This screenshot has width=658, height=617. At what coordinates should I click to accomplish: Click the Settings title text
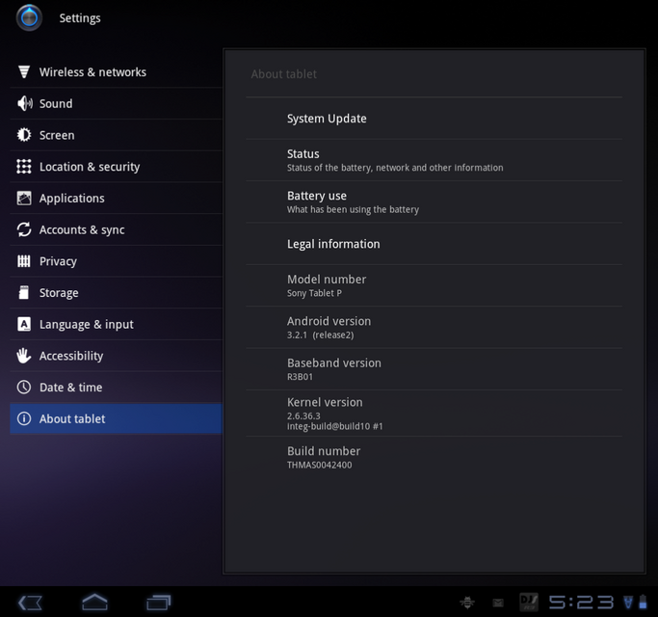(80, 18)
